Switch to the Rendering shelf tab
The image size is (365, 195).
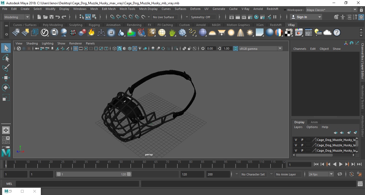134,25
